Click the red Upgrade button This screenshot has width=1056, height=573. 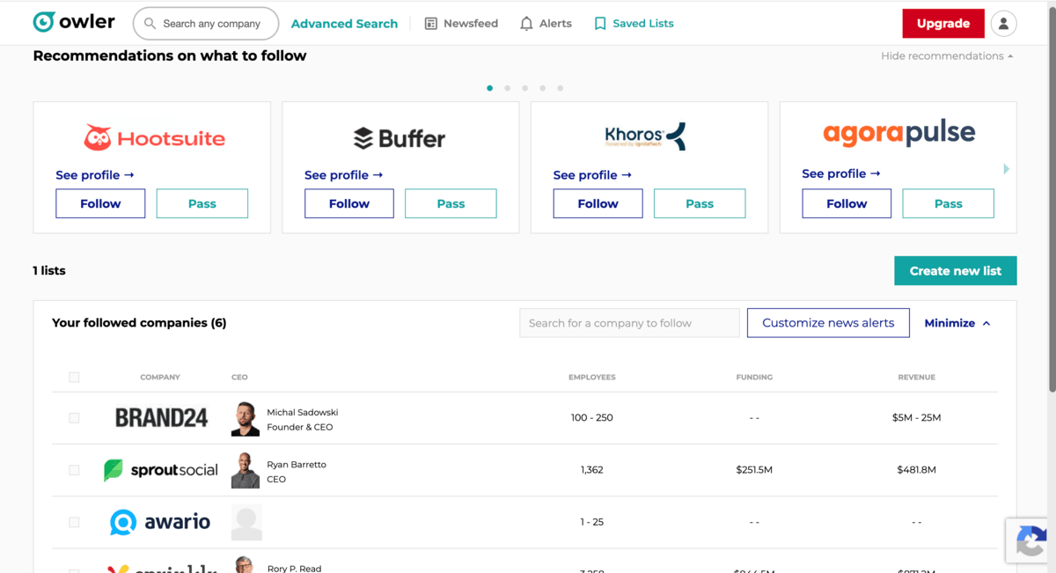942,24
